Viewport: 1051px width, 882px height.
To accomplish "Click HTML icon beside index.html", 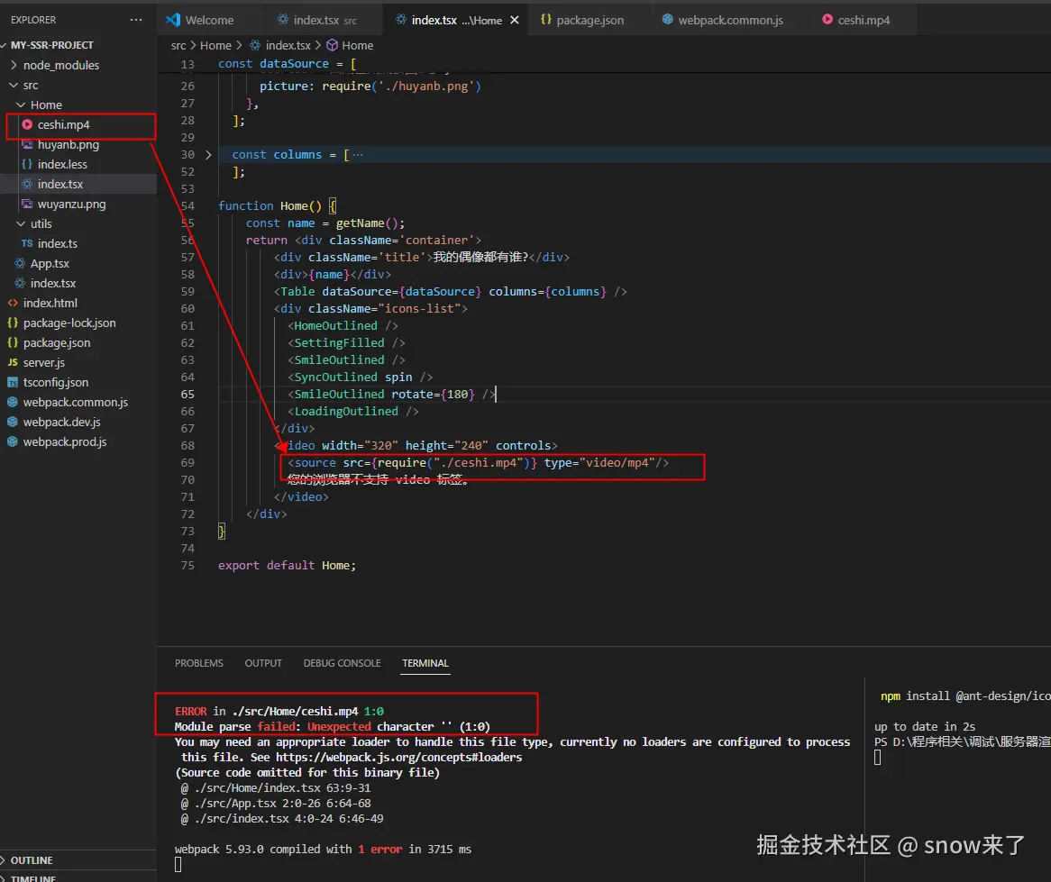I will [x=13, y=303].
